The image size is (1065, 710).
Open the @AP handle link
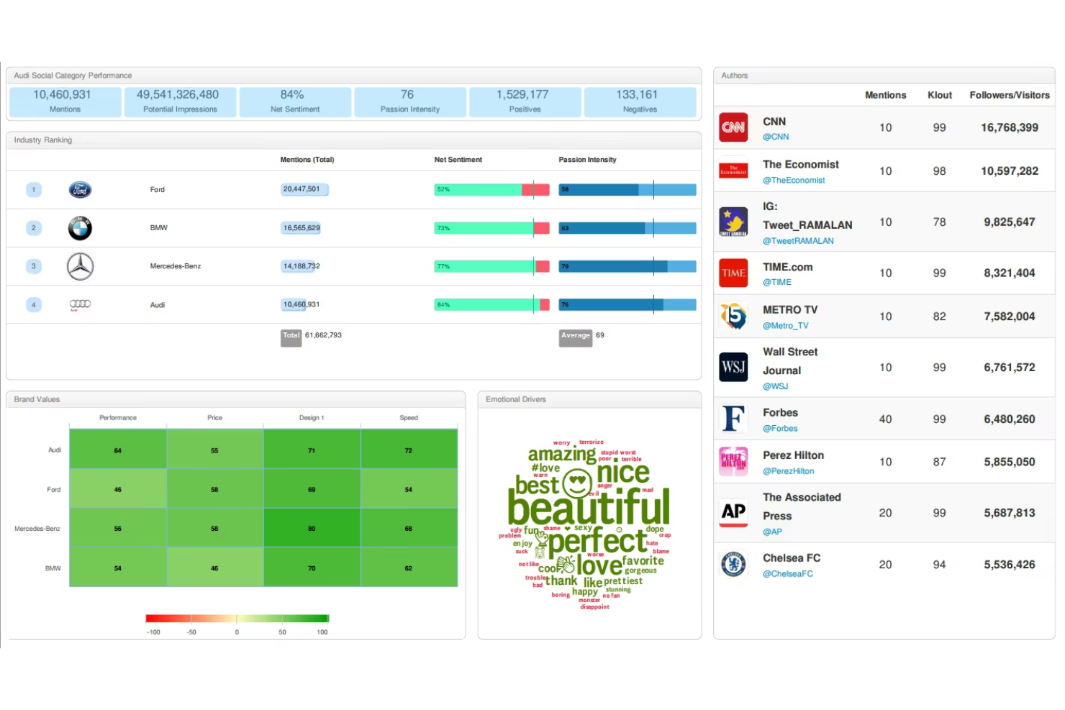772,532
